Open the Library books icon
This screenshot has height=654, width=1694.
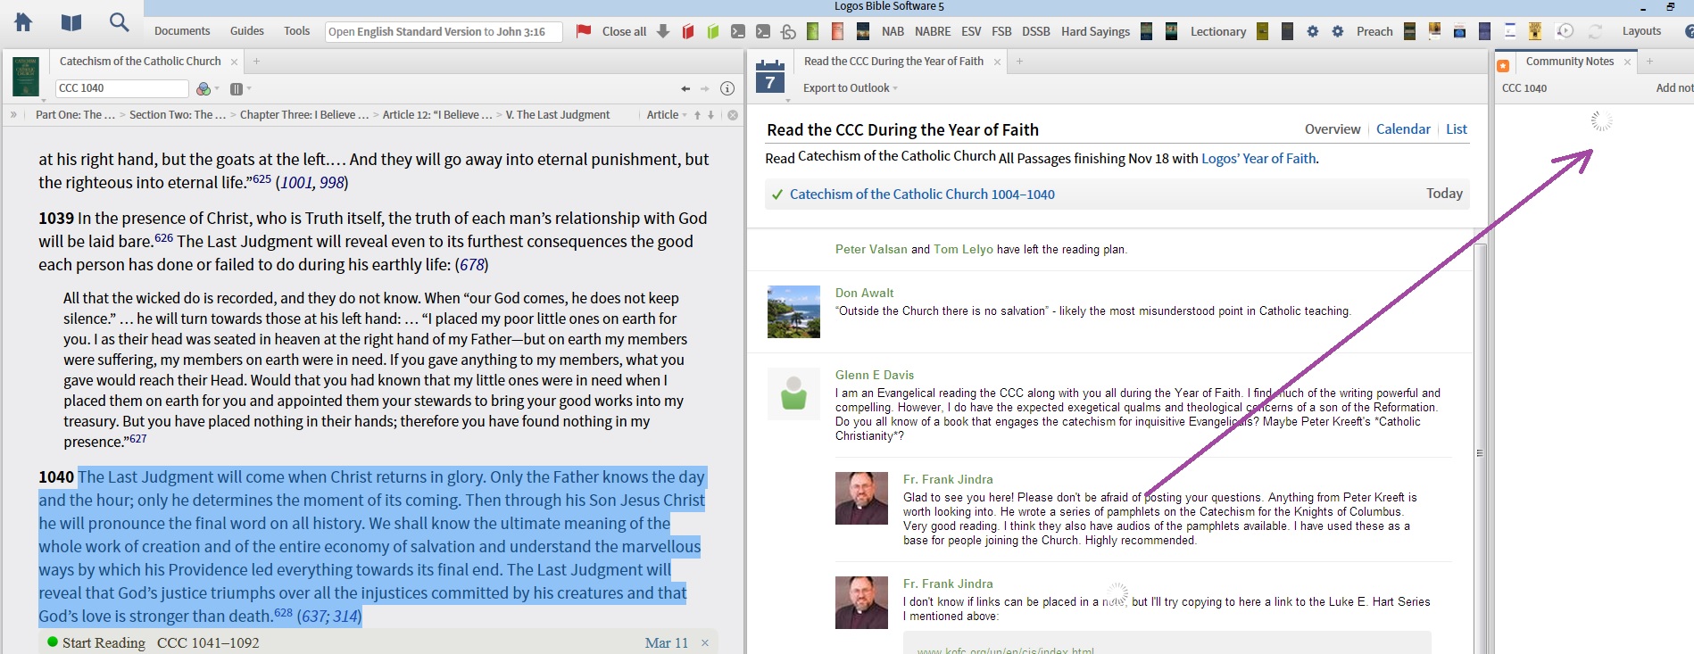pyautogui.click(x=71, y=22)
